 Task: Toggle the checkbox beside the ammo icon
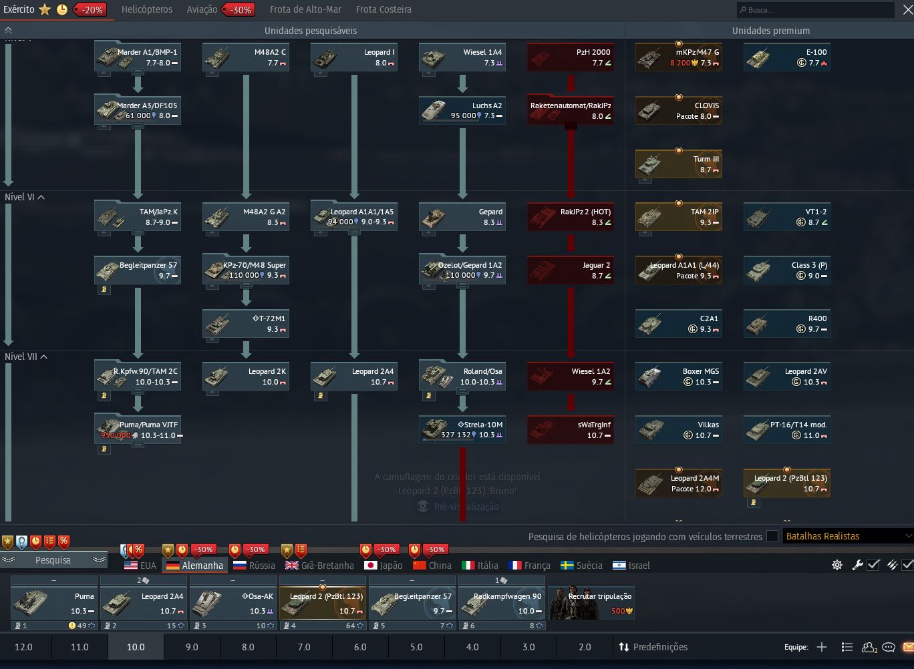pyautogui.click(x=908, y=565)
